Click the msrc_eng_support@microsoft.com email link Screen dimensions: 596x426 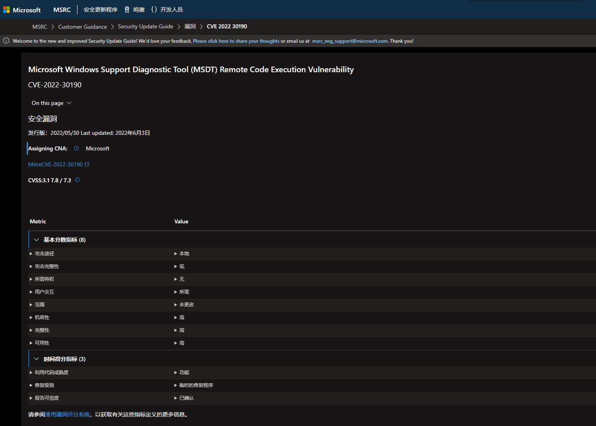coord(350,41)
